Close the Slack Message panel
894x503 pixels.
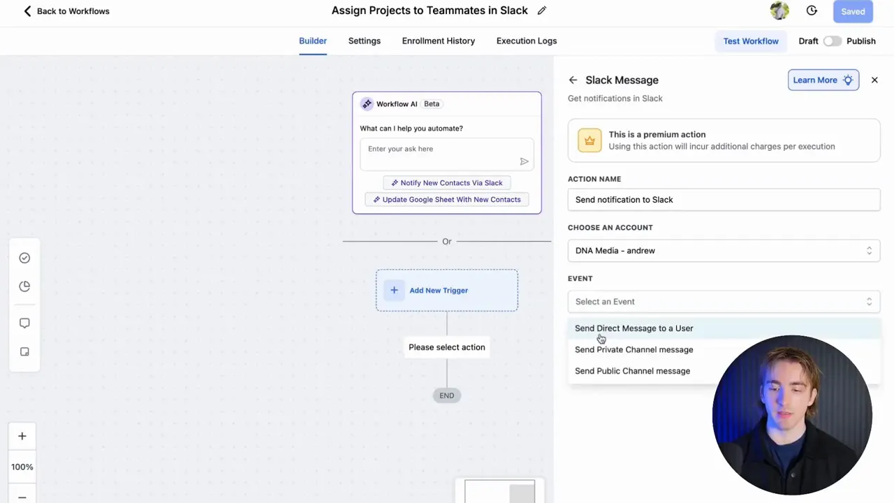coord(874,80)
